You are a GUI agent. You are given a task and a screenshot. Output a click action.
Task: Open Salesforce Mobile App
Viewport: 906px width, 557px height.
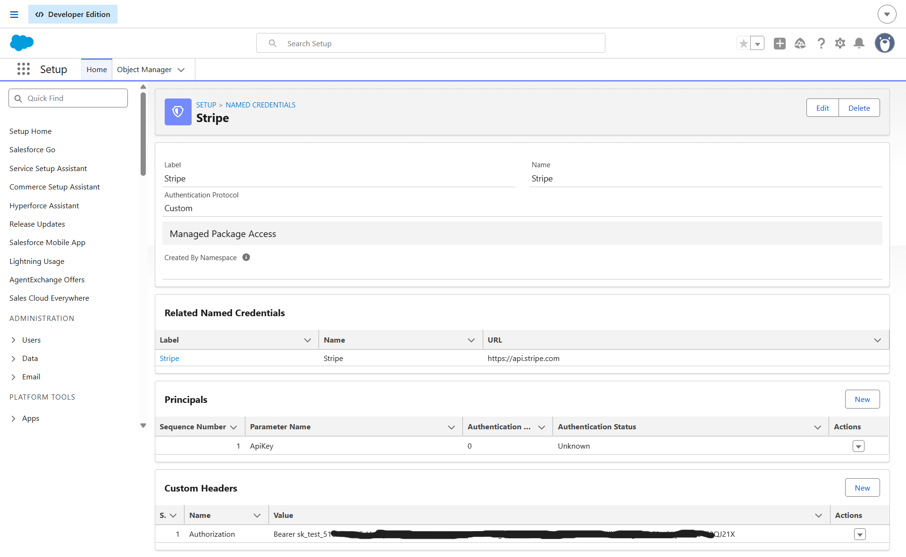pyautogui.click(x=47, y=242)
